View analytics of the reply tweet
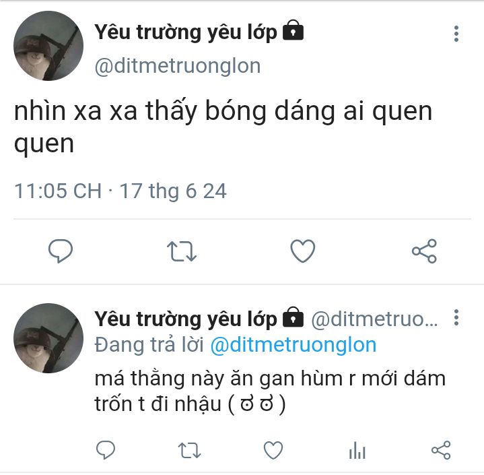The height and width of the screenshot is (475, 484). [x=357, y=450]
